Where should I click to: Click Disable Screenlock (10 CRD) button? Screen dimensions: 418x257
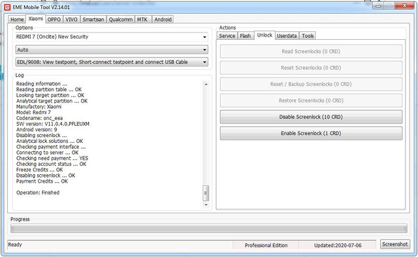tap(311, 117)
